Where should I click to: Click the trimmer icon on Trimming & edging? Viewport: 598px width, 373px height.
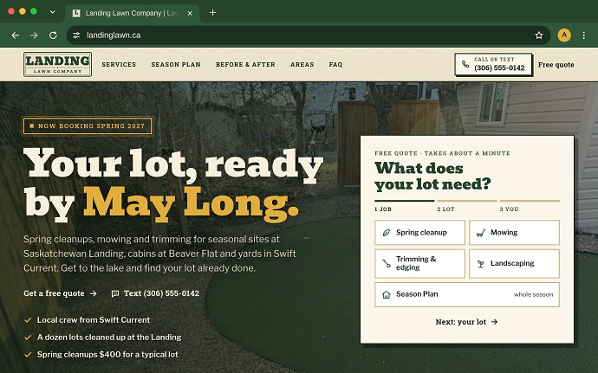(387, 263)
